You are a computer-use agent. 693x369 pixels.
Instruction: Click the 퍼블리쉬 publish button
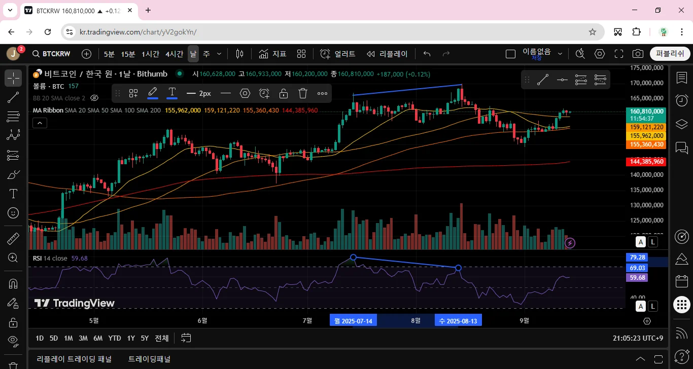pos(670,54)
